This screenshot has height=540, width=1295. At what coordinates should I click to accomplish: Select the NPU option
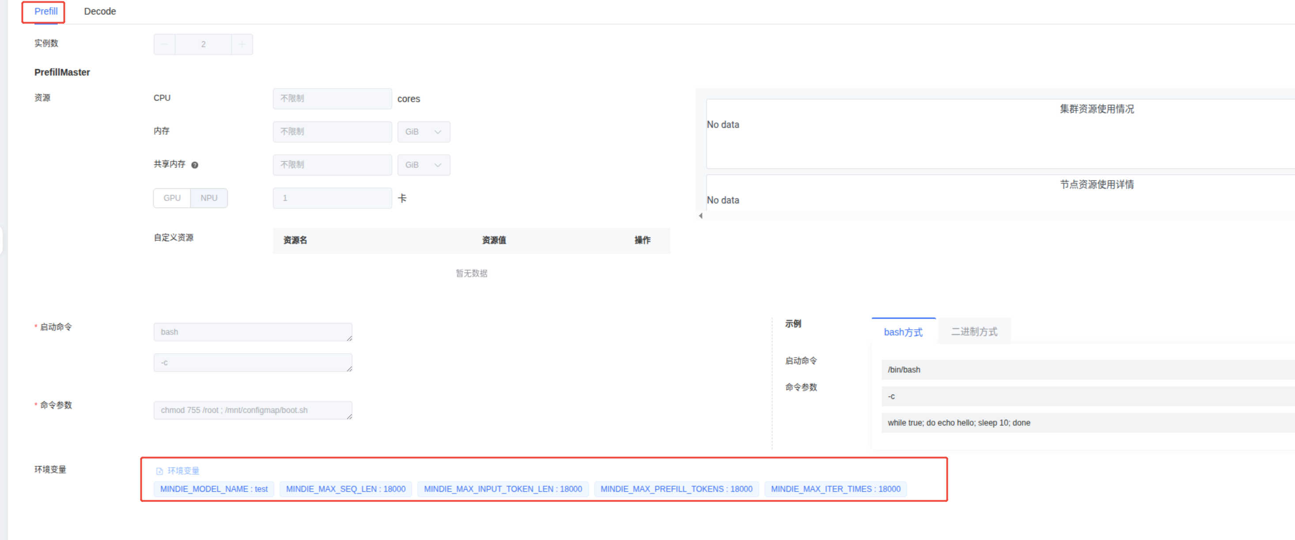tap(208, 198)
